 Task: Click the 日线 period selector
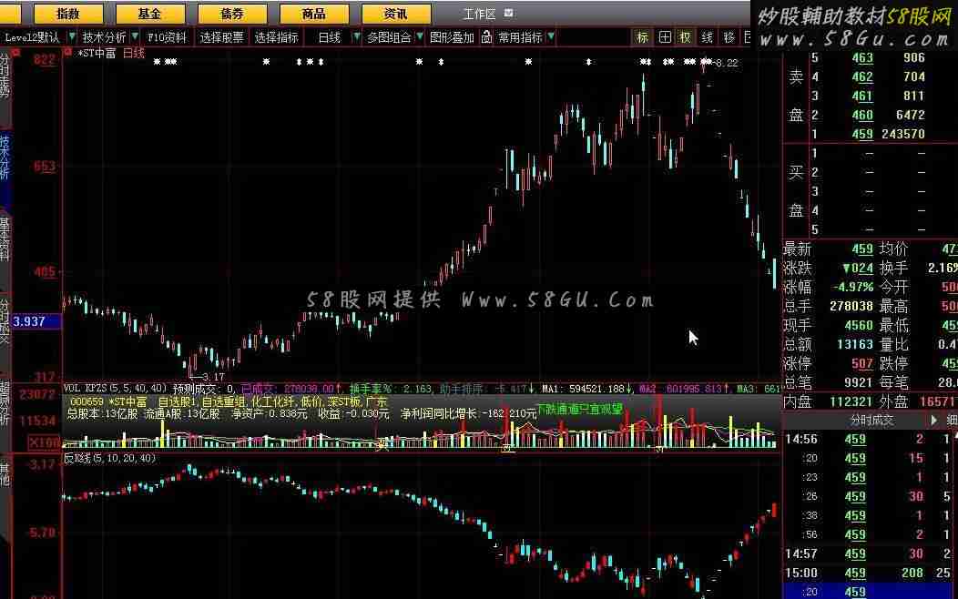click(330, 38)
